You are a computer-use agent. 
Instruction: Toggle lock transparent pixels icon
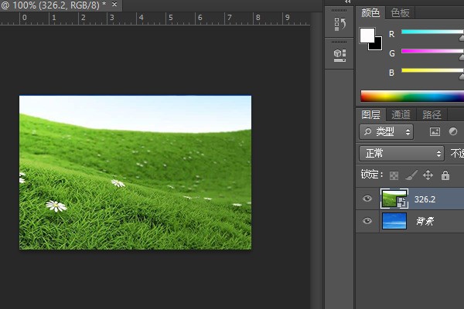pyautogui.click(x=394, y=175)
